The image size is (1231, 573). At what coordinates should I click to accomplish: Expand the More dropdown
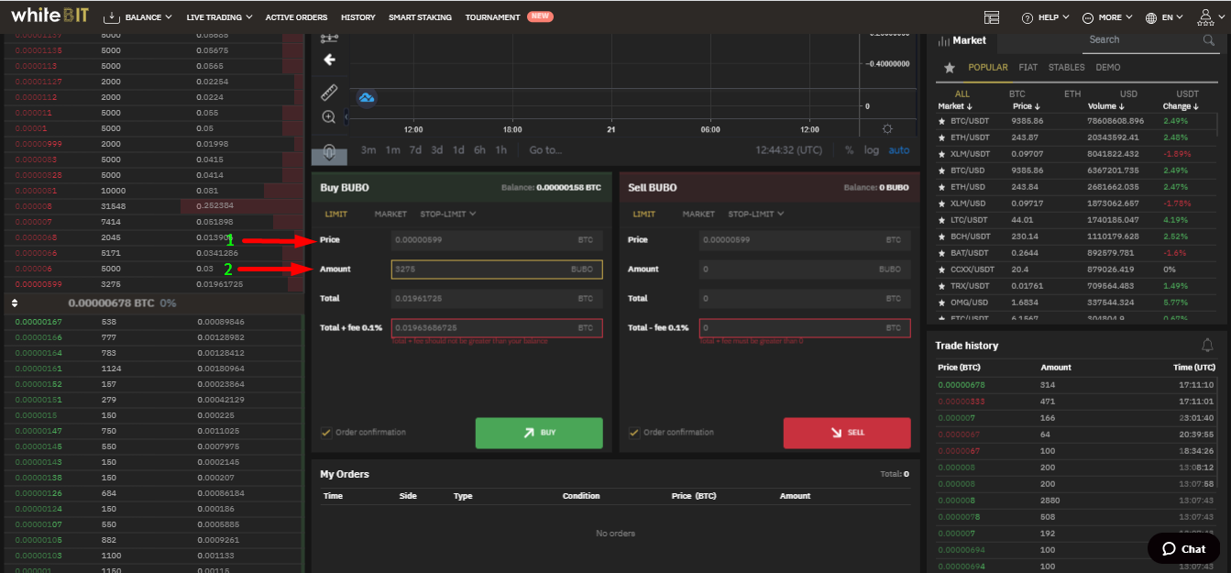(x=1116, y=17)
